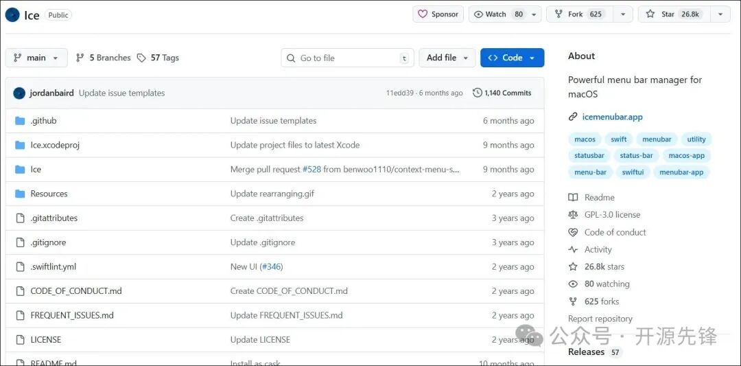The height and width of the screenshot is (366, 741).
Task: Select the macos-app topic tag
Action: [x=687, y=156]
